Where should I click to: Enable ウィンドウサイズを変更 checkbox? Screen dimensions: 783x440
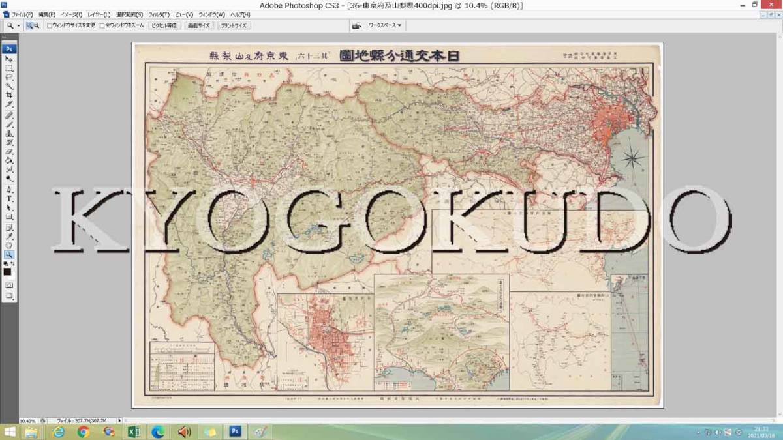click(50, 26)
